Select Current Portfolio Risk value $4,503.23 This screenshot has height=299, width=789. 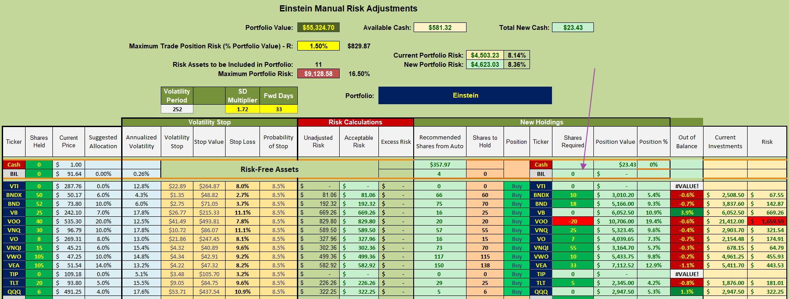(485, 55)
